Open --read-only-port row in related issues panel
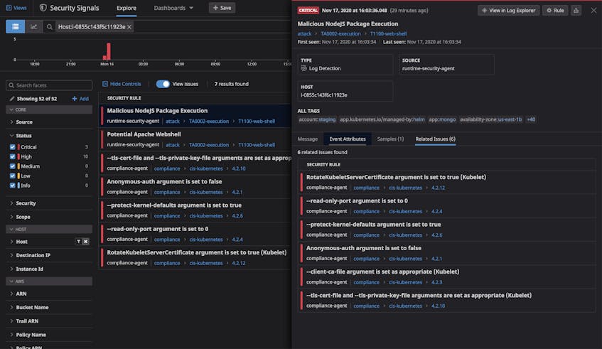Screen dimensions: 602x349 447,206
